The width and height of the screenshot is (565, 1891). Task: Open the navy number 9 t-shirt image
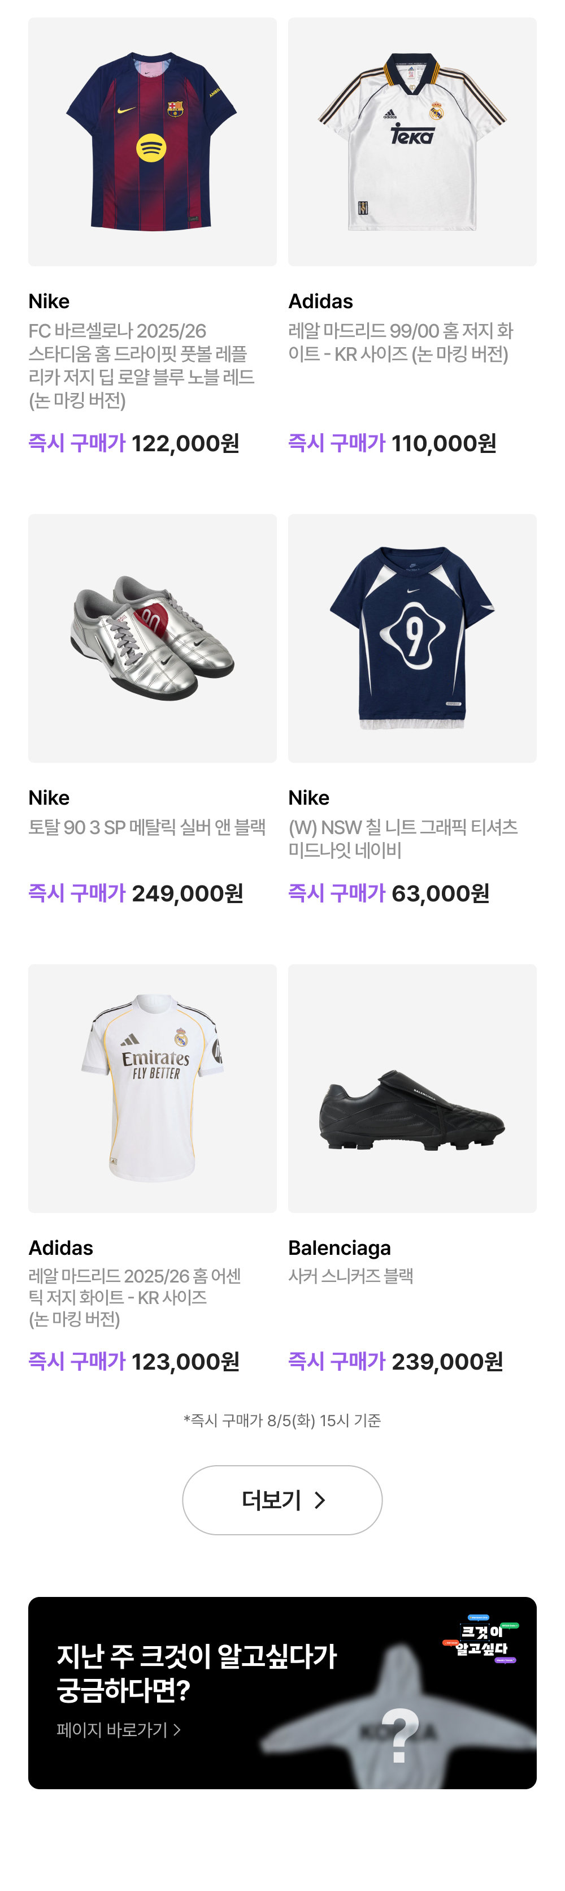412,637
